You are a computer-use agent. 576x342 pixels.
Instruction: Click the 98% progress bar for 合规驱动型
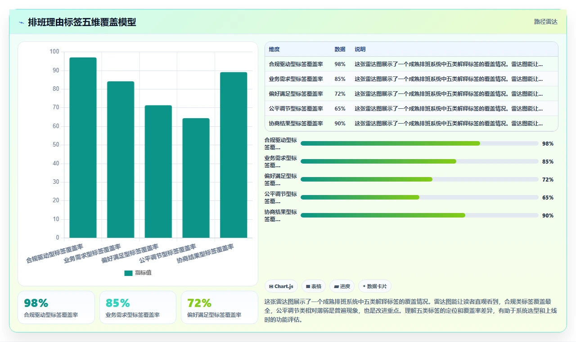click(x=419, y=143)
